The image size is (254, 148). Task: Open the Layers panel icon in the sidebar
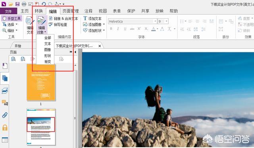tap(5, 91)
